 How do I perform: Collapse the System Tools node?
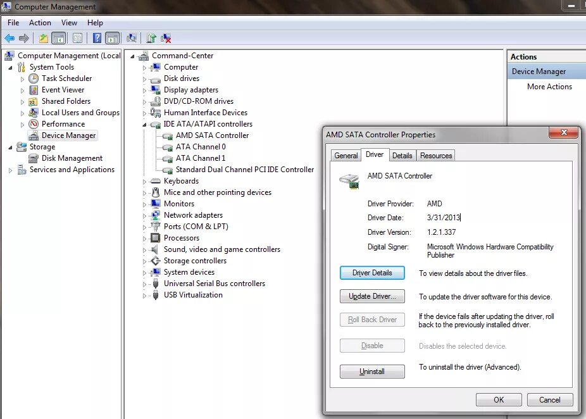coord(11,68)
